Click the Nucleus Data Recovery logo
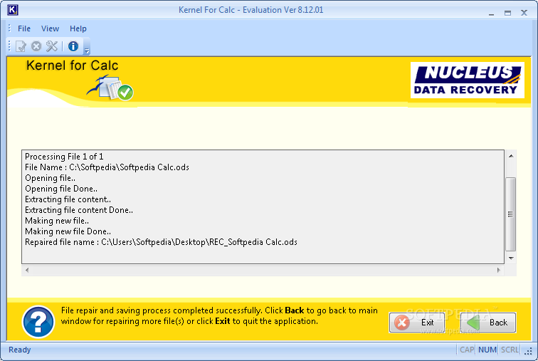 468,80
